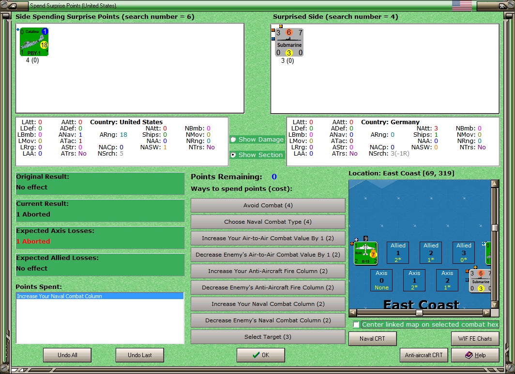
Task: Click the German 'NSrch: 3(-1R)' stat
Action: point(389,153)
